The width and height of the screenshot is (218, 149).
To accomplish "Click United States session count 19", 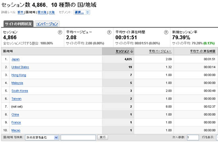I will tap(130, 67).
